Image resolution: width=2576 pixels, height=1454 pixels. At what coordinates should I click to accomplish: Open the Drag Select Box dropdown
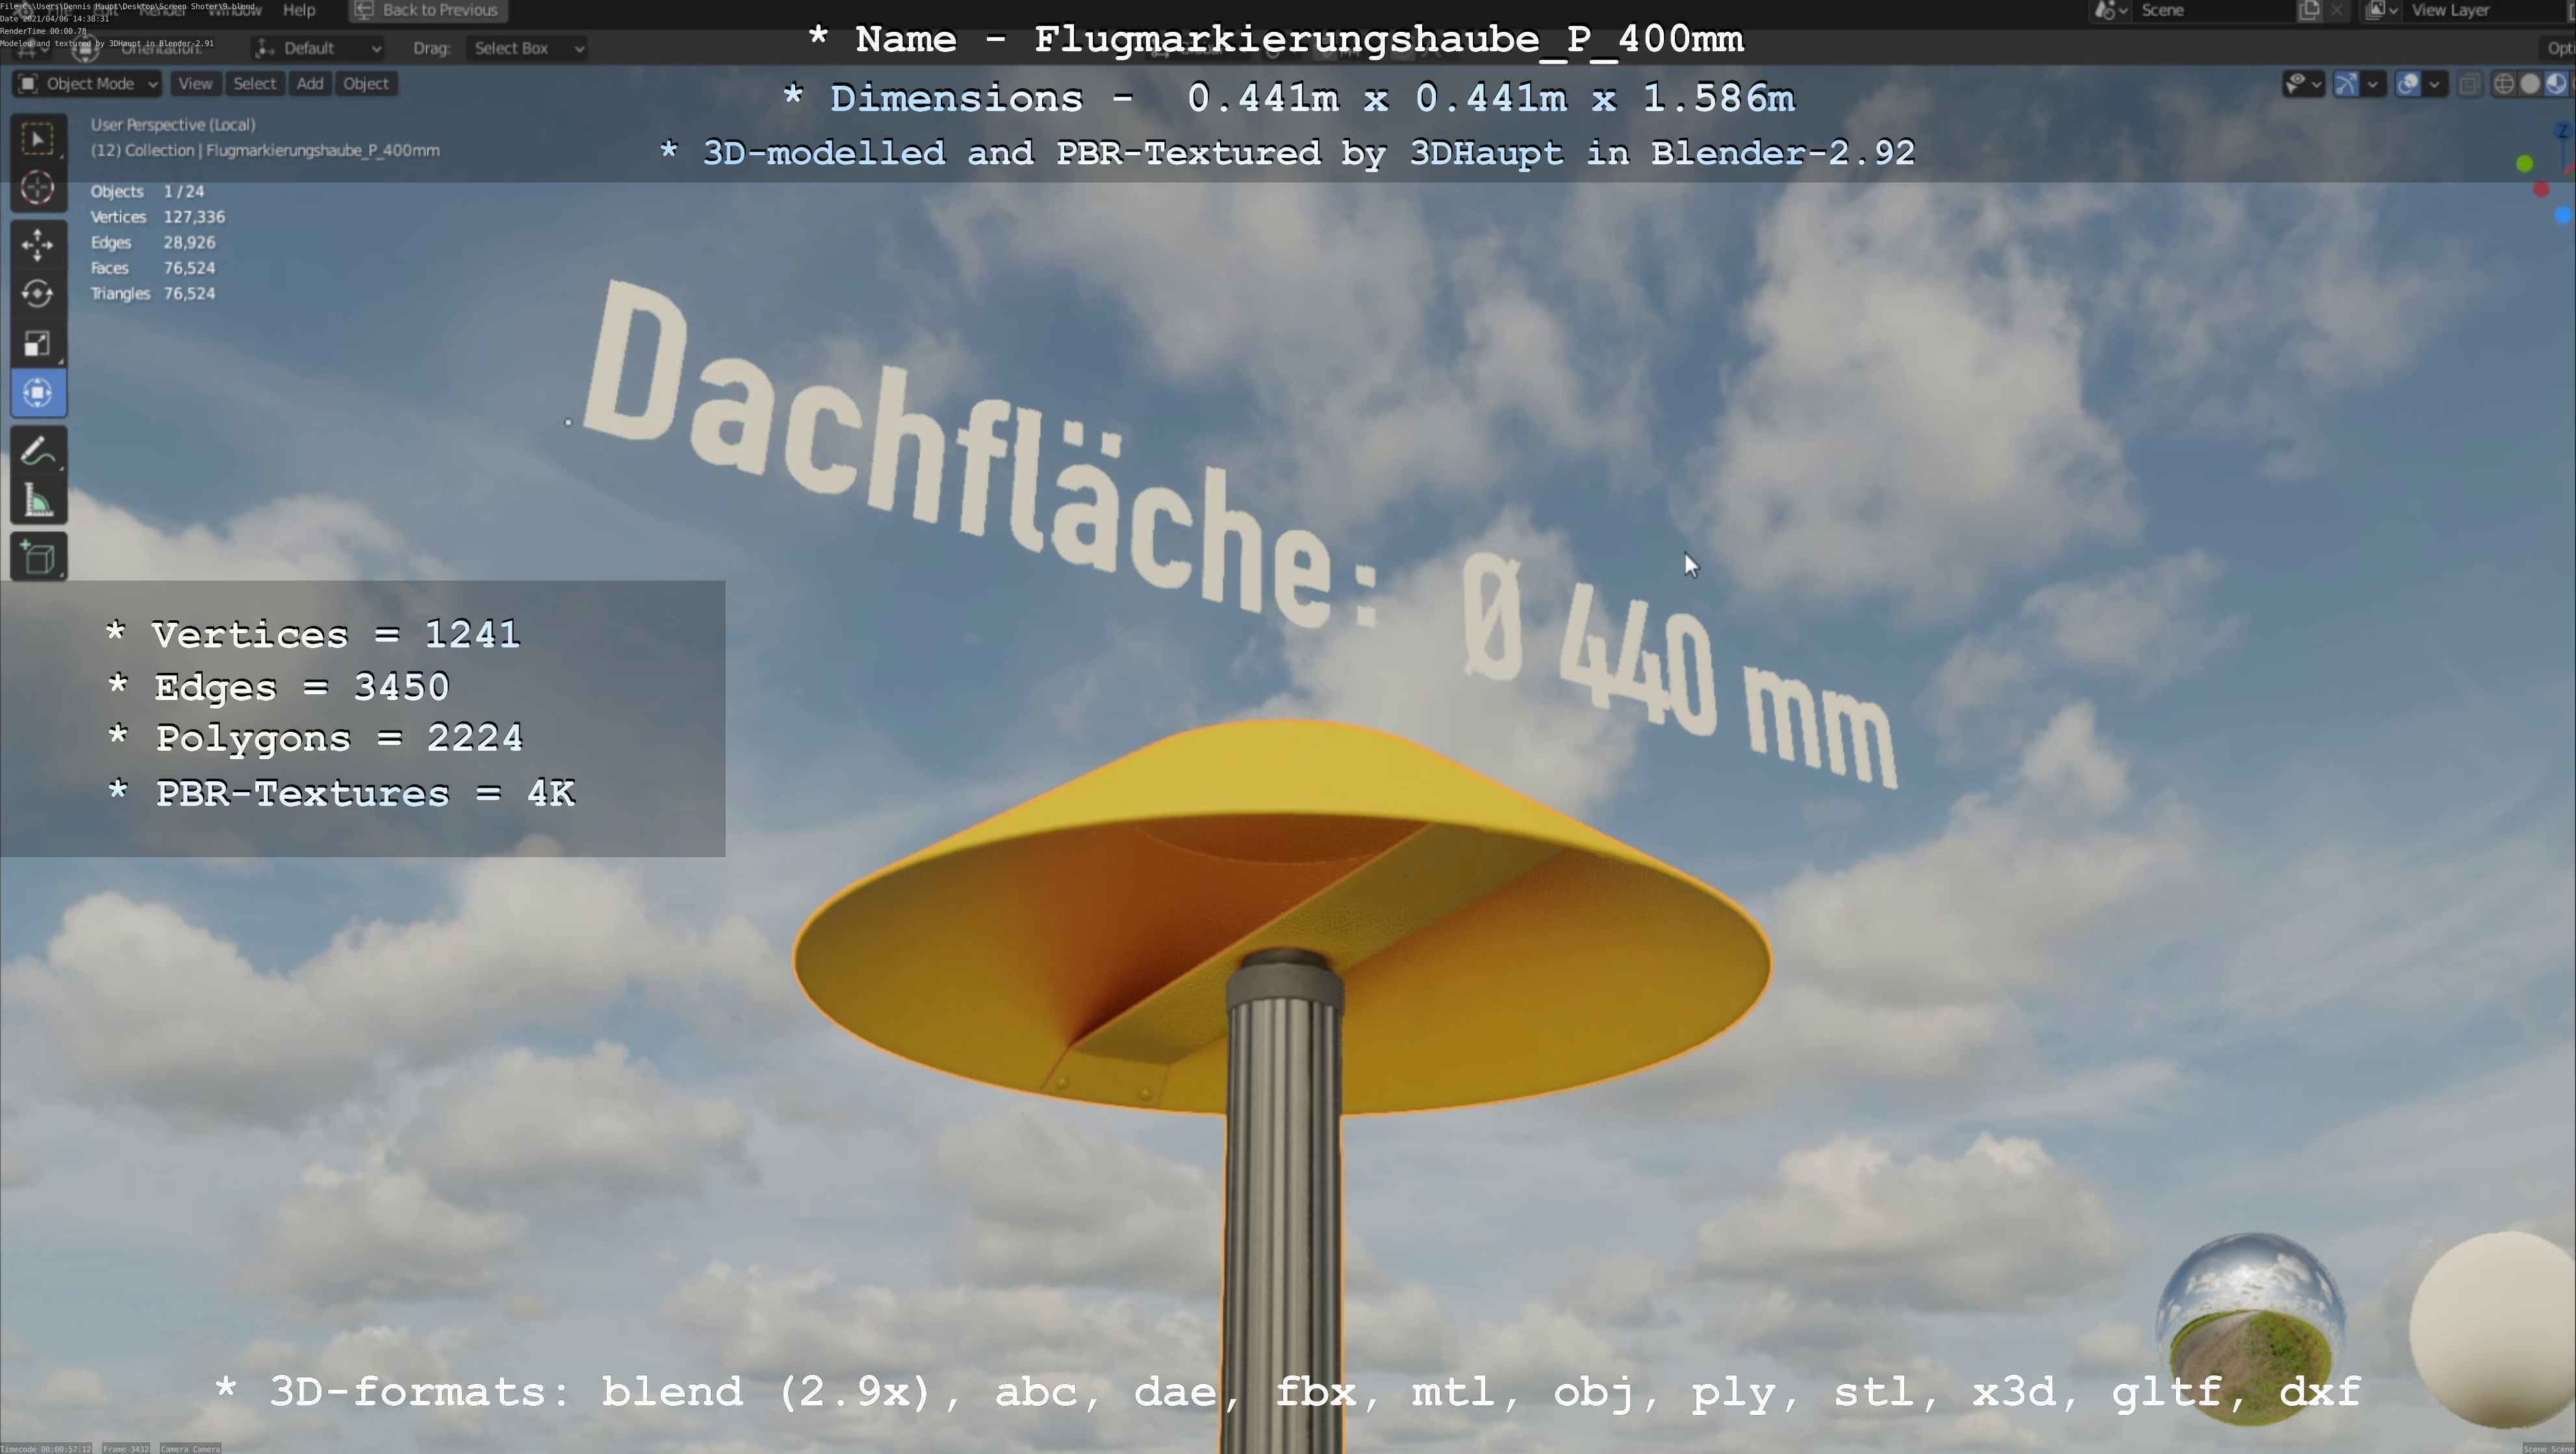(x=527, y=48)
